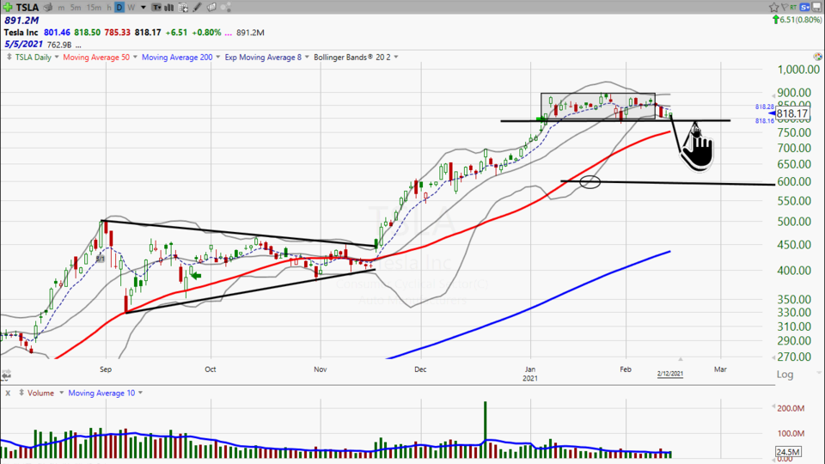
Task: Click the high price 818.50
Action: pyautogui.click(x=87, y=32)
